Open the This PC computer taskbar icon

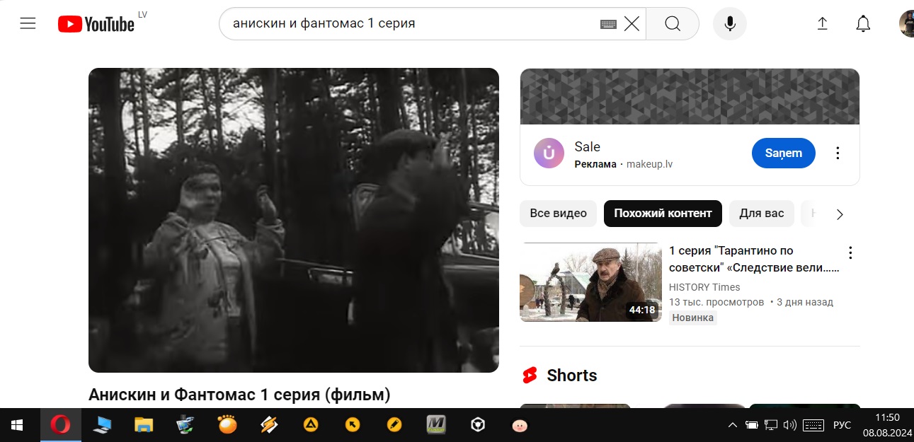[x=102, y=425]
